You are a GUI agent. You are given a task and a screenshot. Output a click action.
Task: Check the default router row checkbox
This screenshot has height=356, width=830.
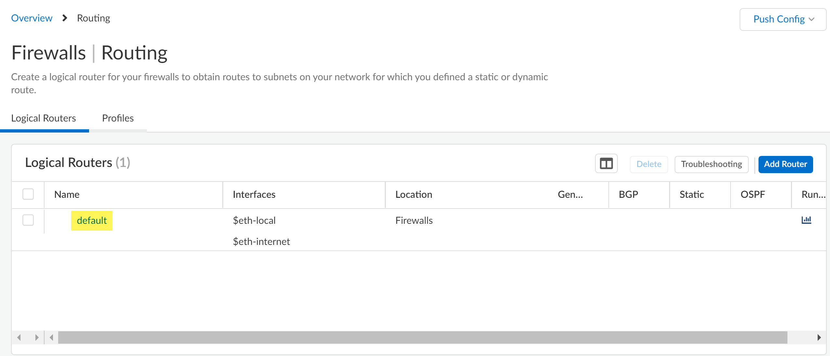(x=28, y=220)
